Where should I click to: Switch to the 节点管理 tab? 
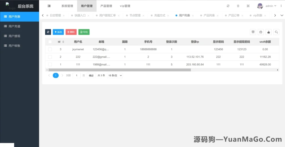135,16
